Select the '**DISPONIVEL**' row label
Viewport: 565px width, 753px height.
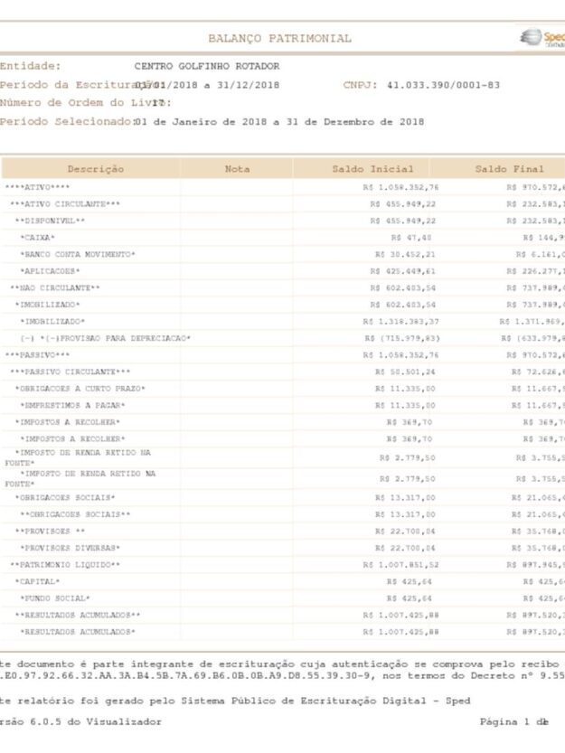(50, 221)
